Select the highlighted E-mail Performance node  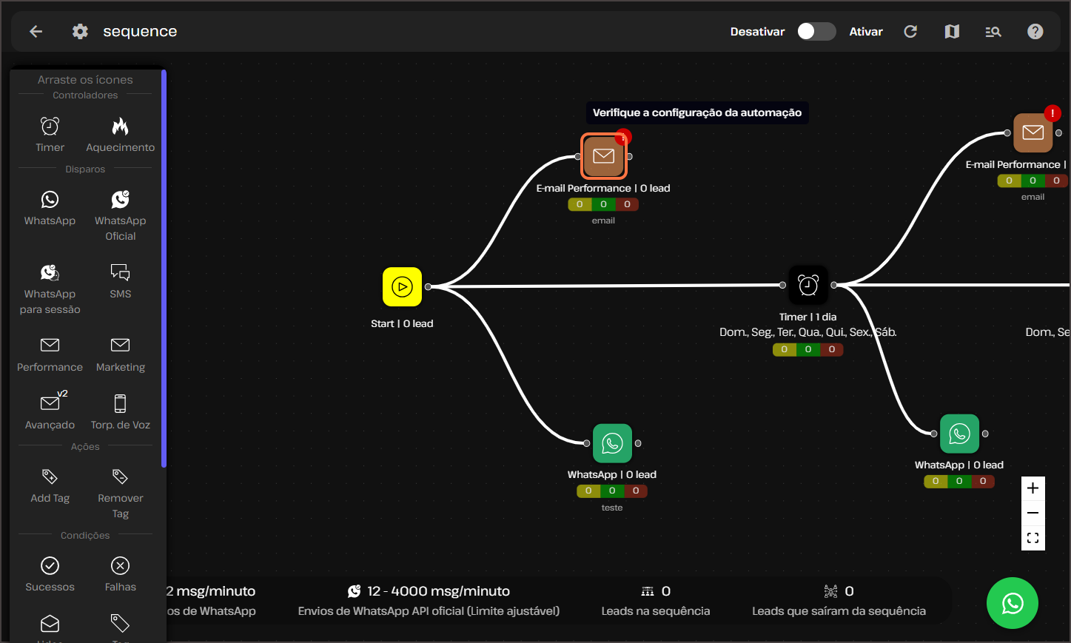coord(603,156)
